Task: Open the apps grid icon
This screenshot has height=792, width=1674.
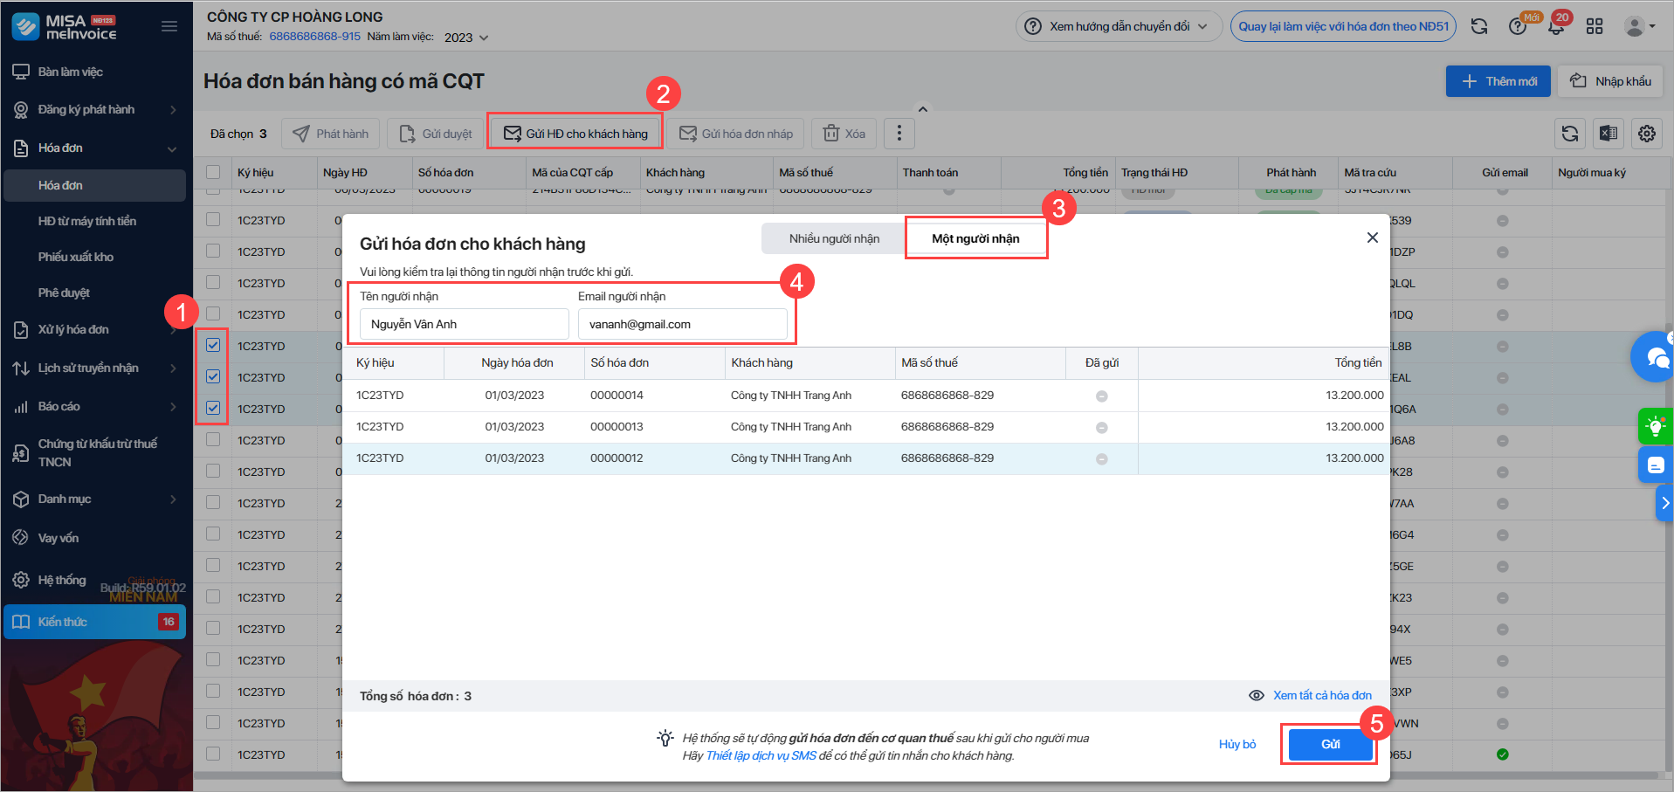Action: 1595,26
